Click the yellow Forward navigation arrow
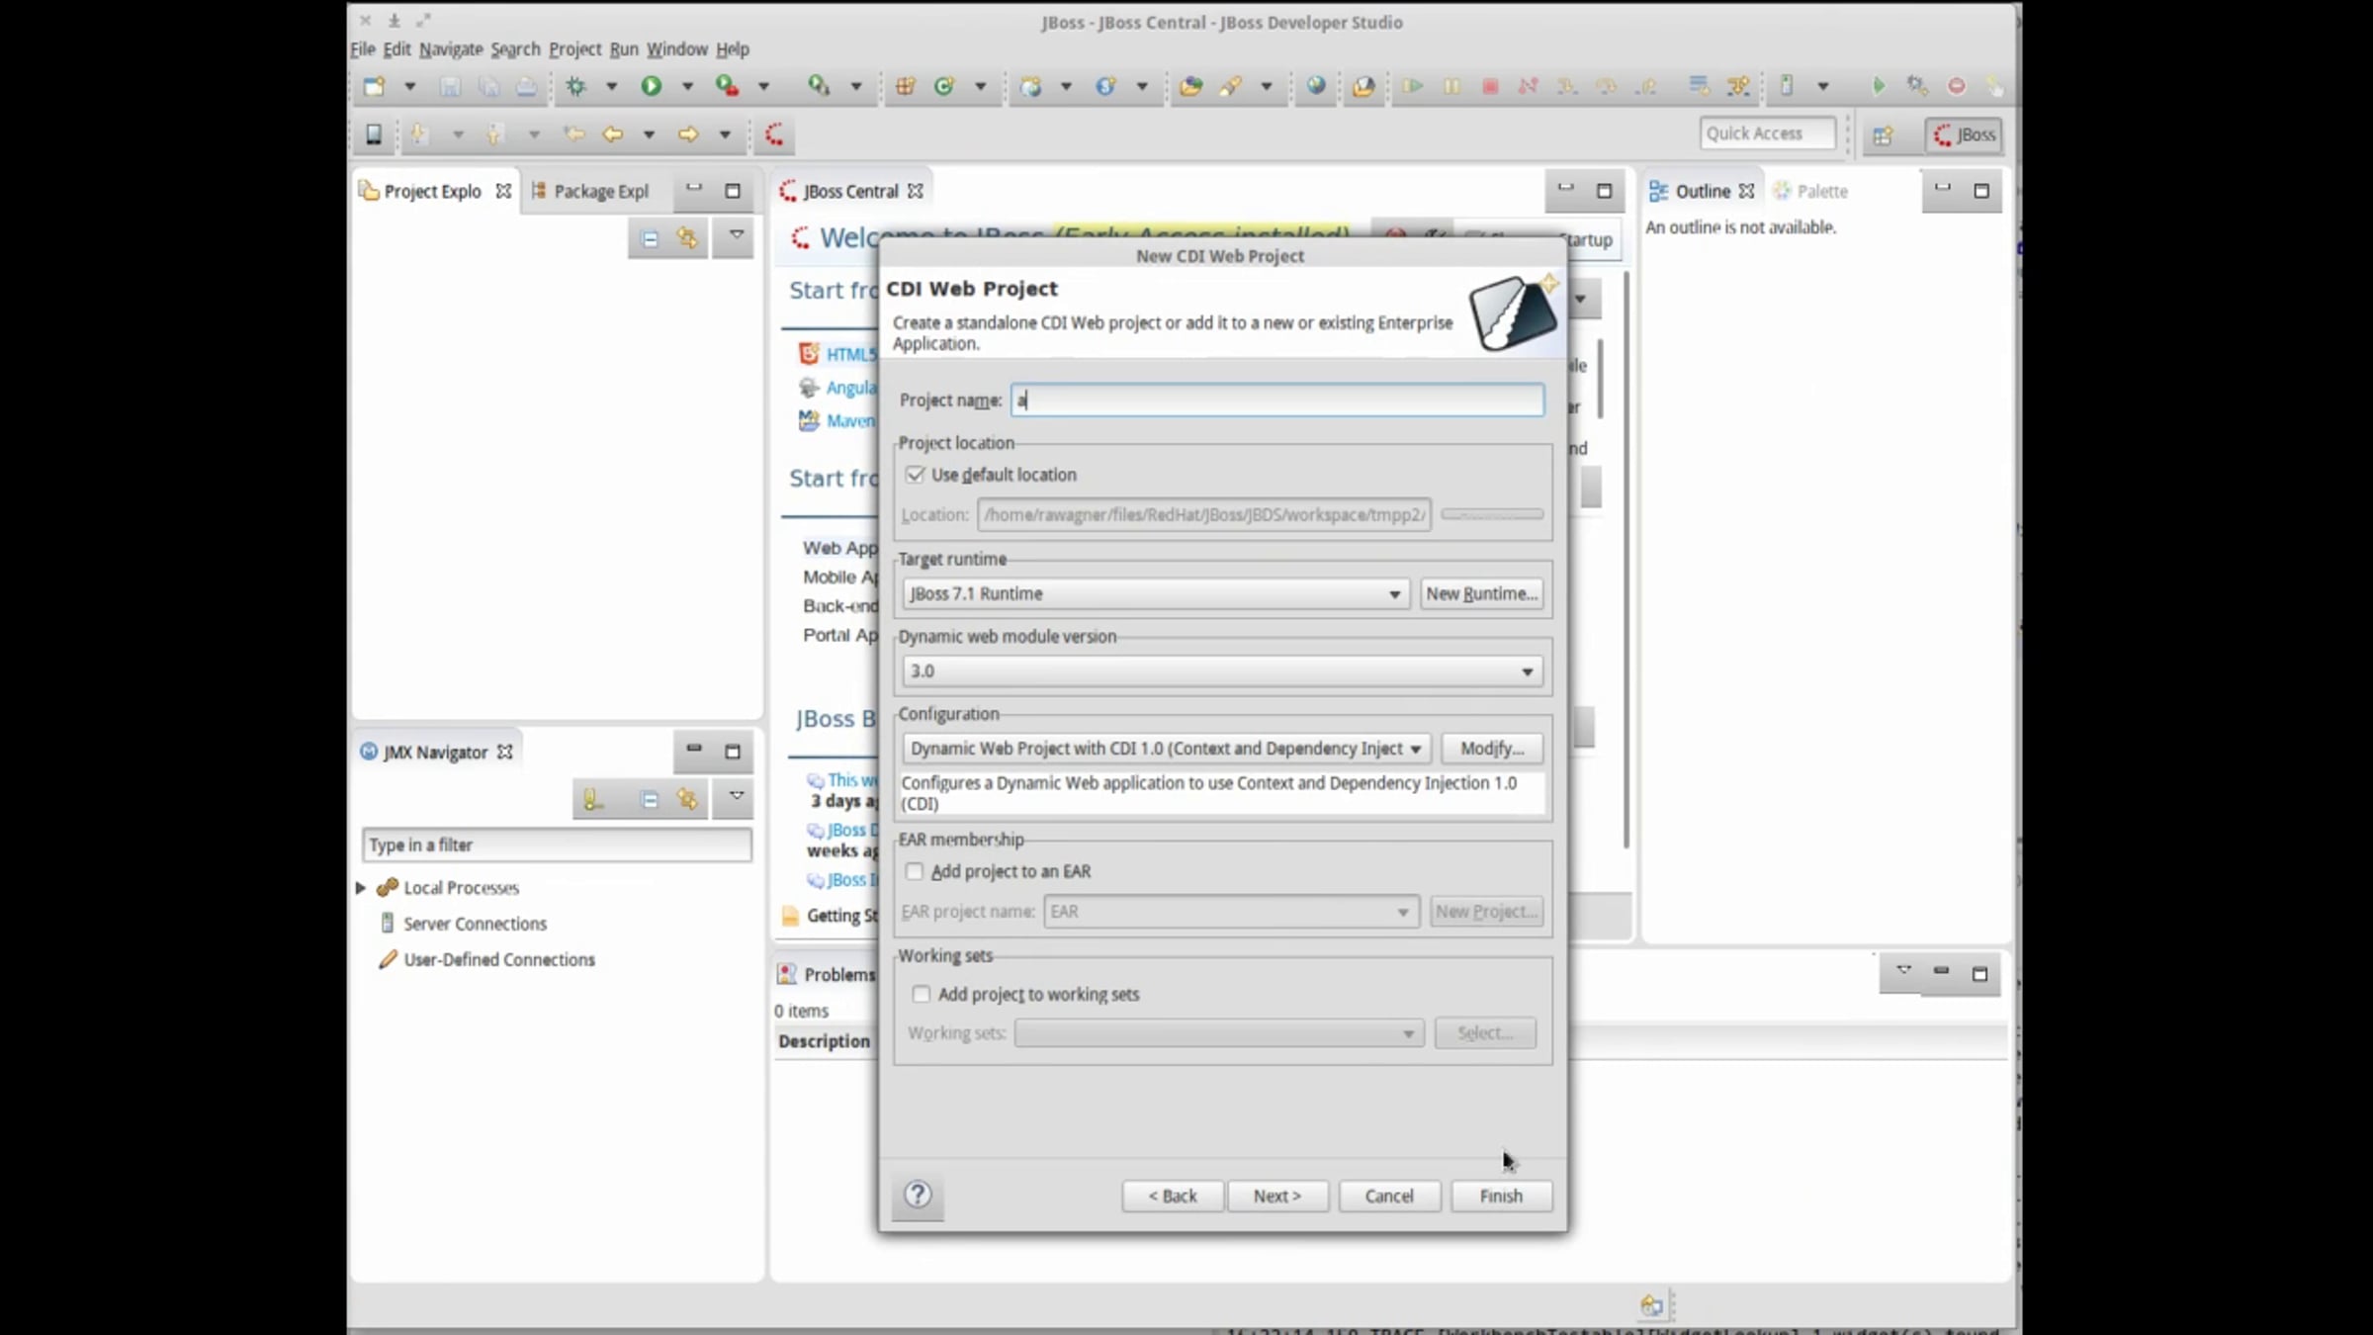 click(688, 134)
